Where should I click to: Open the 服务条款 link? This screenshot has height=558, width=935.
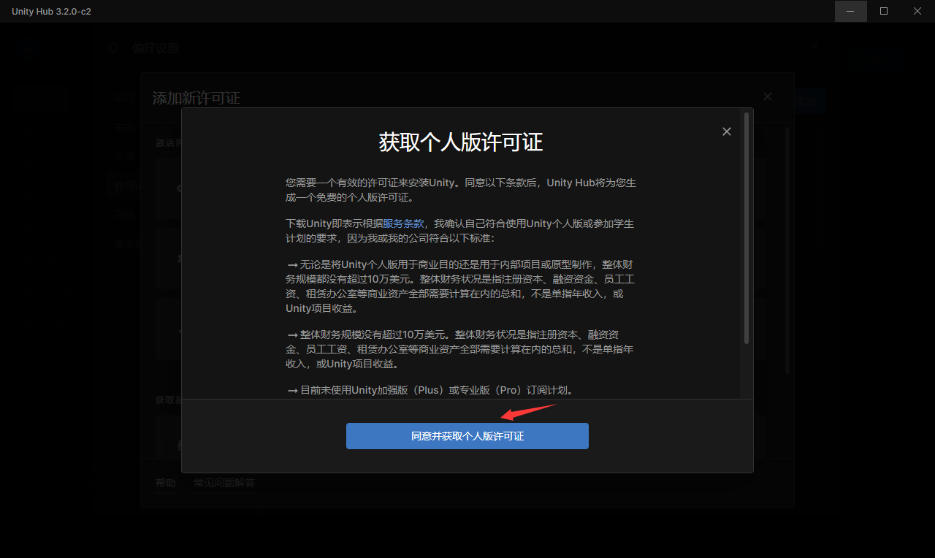pyautogui.click(x=403, y=223)
